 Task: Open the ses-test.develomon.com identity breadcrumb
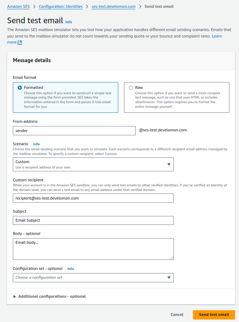(113, 6)
